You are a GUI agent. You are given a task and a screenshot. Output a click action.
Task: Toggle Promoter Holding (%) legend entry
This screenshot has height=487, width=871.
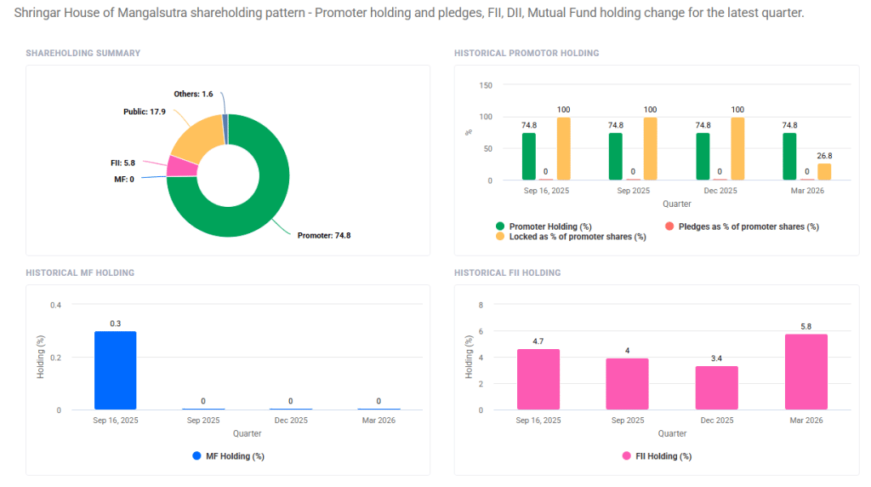pyautogui.click(x=549, y=226)
